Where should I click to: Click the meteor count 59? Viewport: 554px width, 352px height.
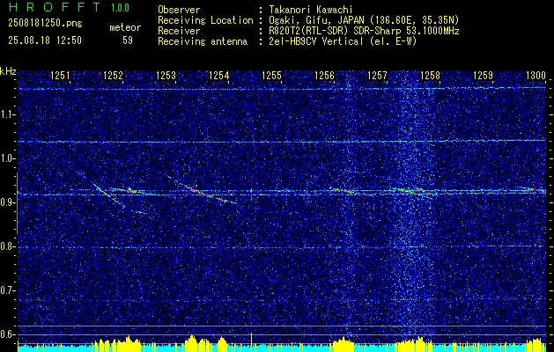pos(128,40)
